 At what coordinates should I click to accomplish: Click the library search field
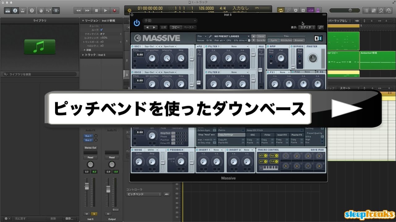pos(40,74)
